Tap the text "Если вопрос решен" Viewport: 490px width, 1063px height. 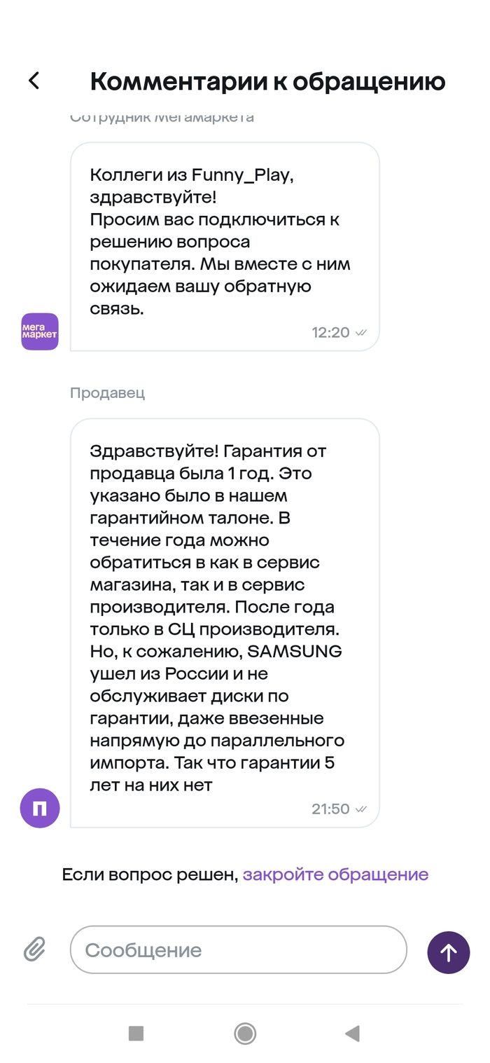click(148, 874)
